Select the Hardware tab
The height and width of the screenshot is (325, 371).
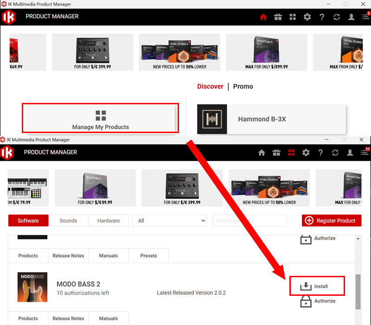(x=109, y=220)
